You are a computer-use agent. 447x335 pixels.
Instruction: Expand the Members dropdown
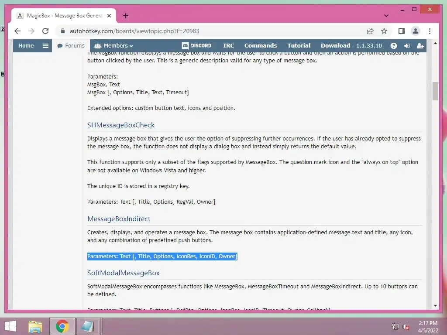coord(113,45)
